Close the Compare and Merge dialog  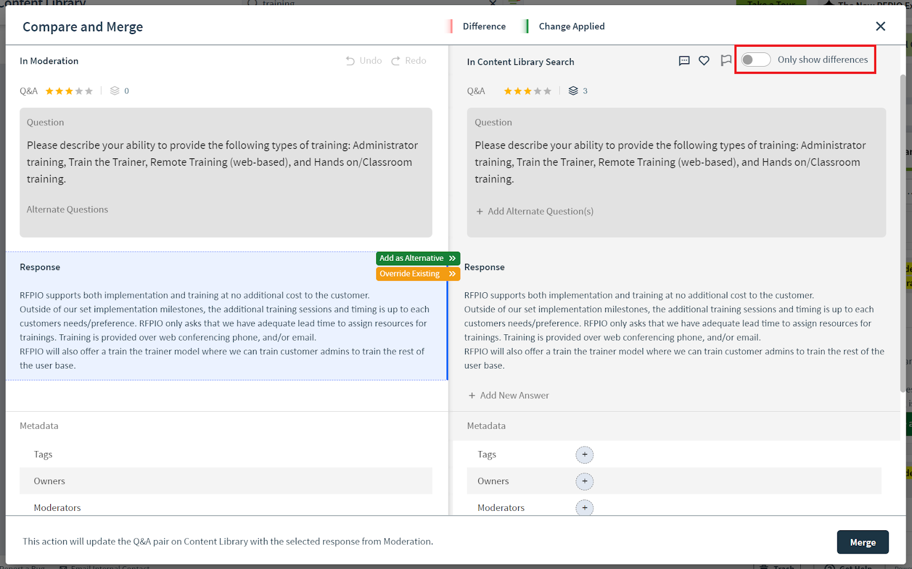[880, 26]
